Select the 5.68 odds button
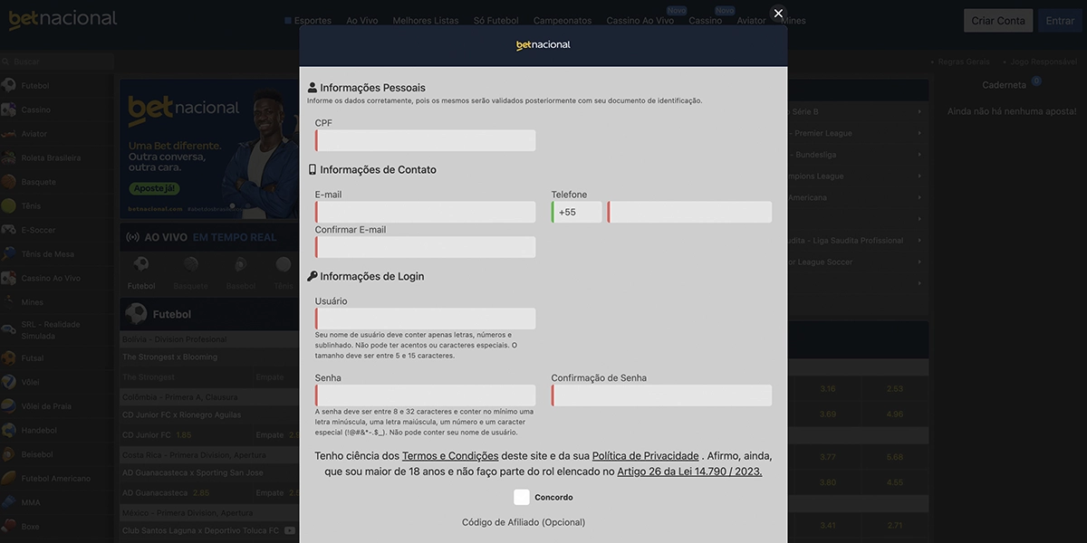Viewport: 1087px width, 543px height. tap(895, 457)
